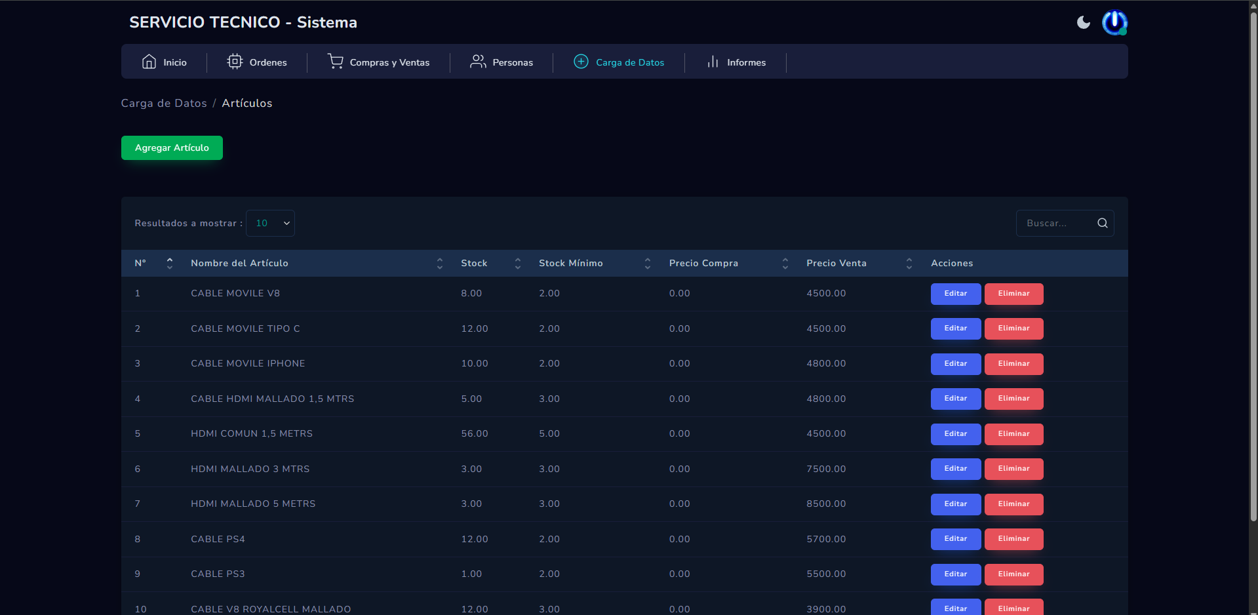The image size is (1258, 615).
Task: Sort table by Stock Mínimo arrows
Action: click(x=647, y=264)
